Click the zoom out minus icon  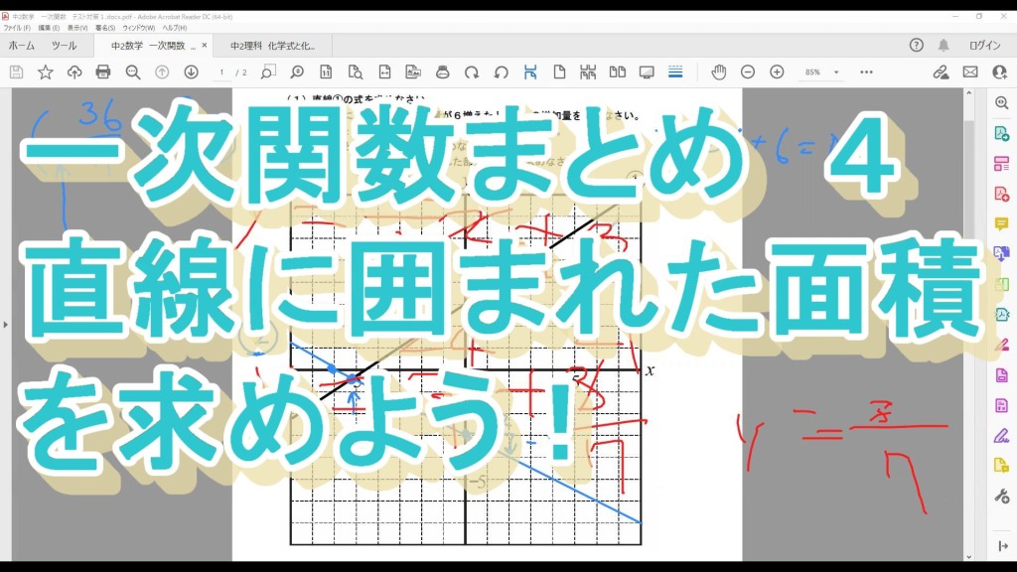coord(748,72)
